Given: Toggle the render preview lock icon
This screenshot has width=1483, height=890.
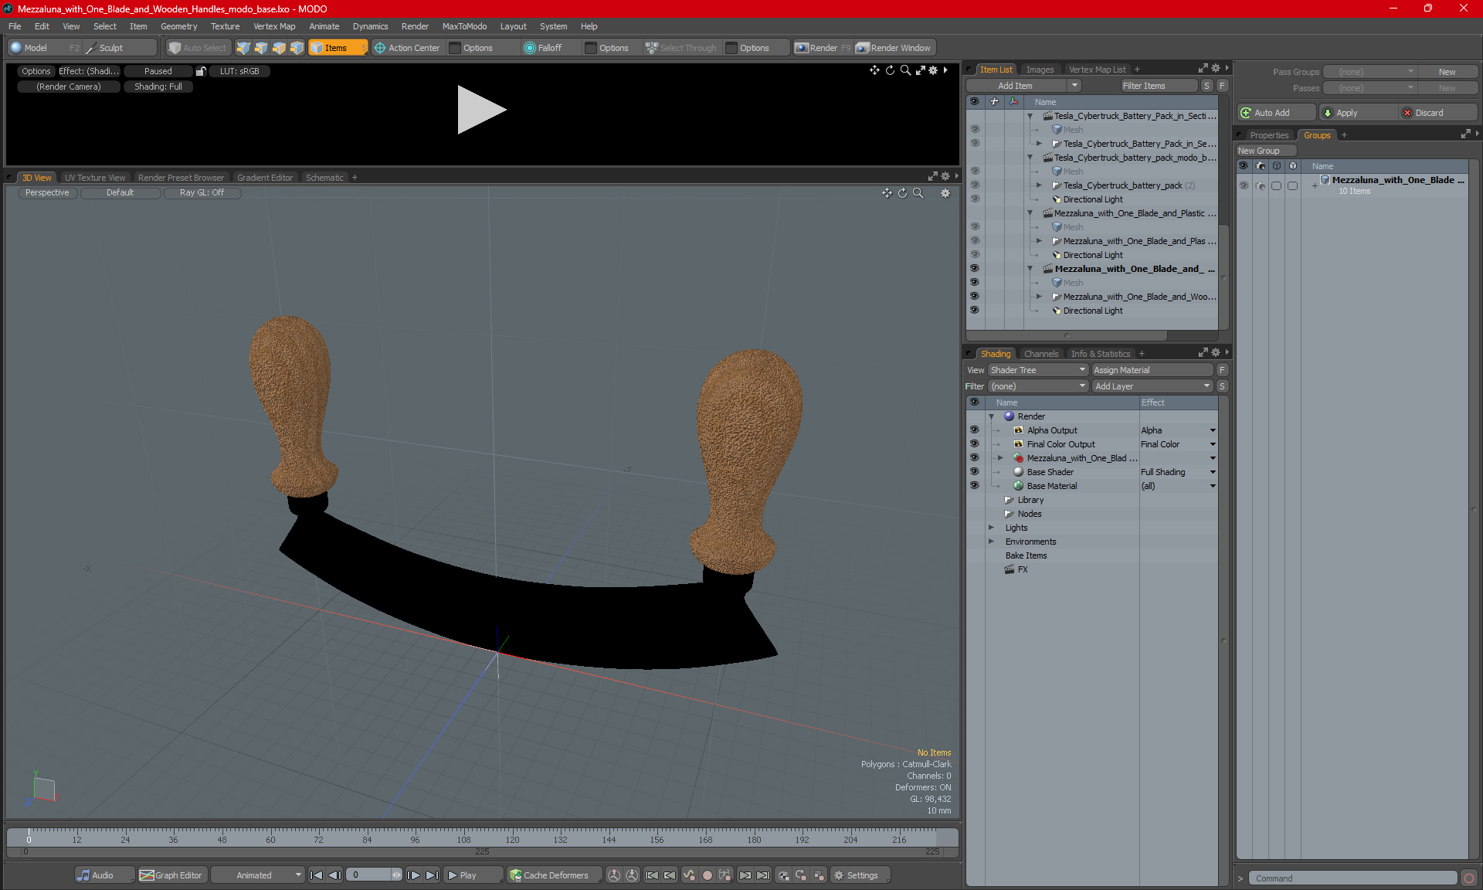Looking at the screenshot, I should (201, 71).
